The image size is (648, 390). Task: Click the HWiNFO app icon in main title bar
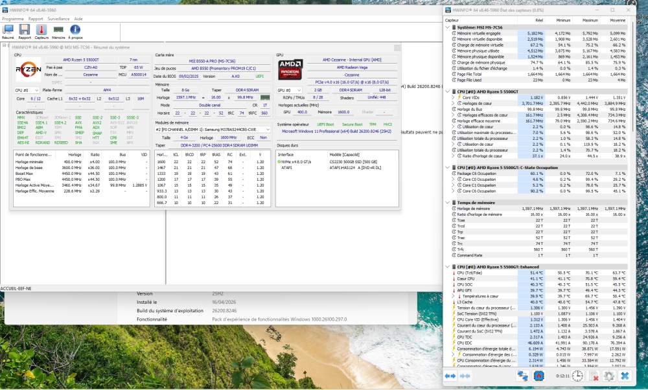click(x=5, y=10)
